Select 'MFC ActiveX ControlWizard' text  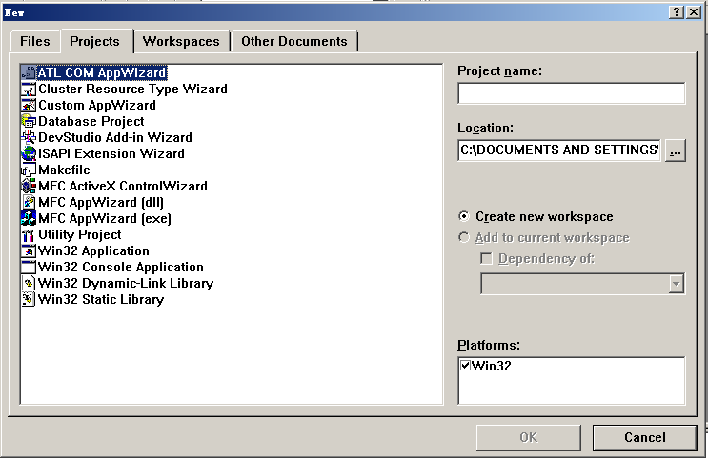point(123,187)
